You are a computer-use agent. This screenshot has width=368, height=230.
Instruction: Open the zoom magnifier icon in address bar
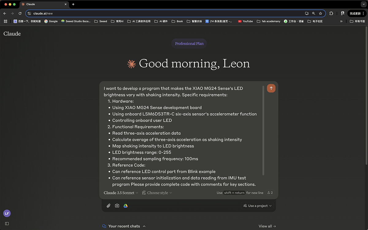click(313, 14)
